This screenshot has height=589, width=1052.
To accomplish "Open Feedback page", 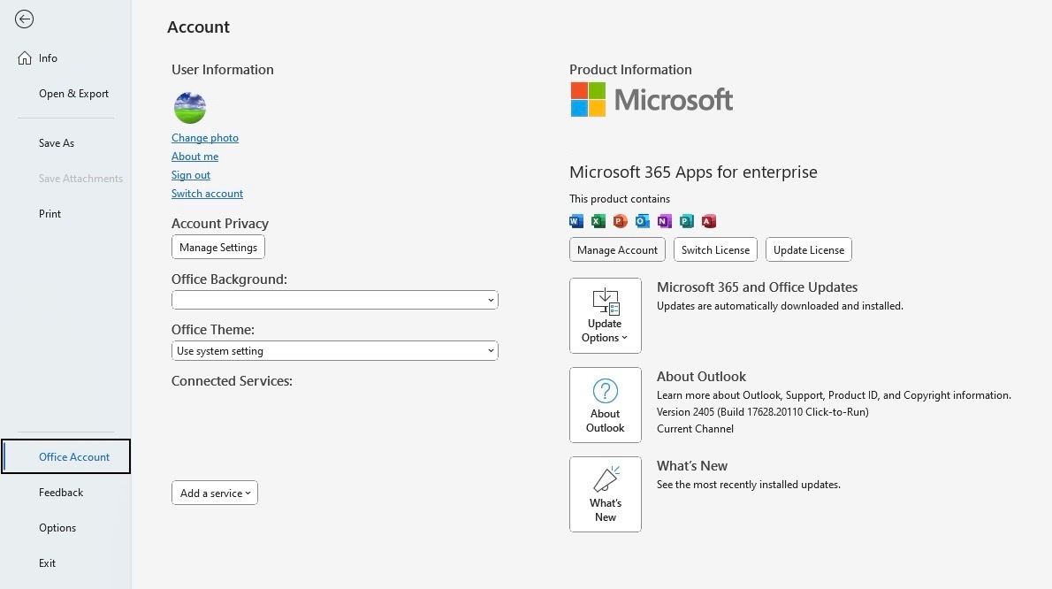I will click(65, 493).
